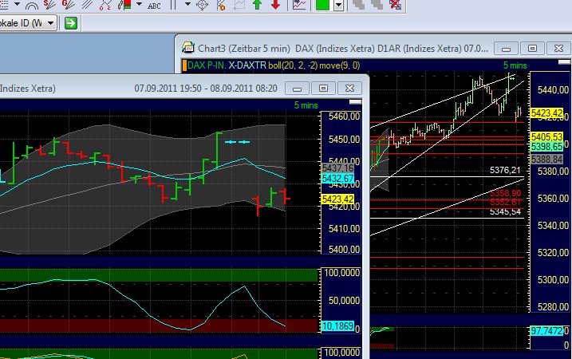The height and width of the screenshot is (359, 572).
Task: Open the color picker dropdown arrow
Action: tap(339, 5)
